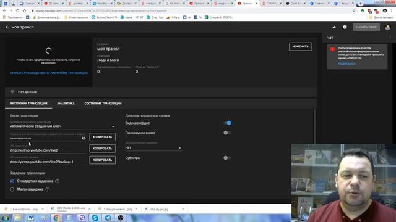Open Skype from the taskbar
This screenshot has height=222, width=396.
click(95, 218)
